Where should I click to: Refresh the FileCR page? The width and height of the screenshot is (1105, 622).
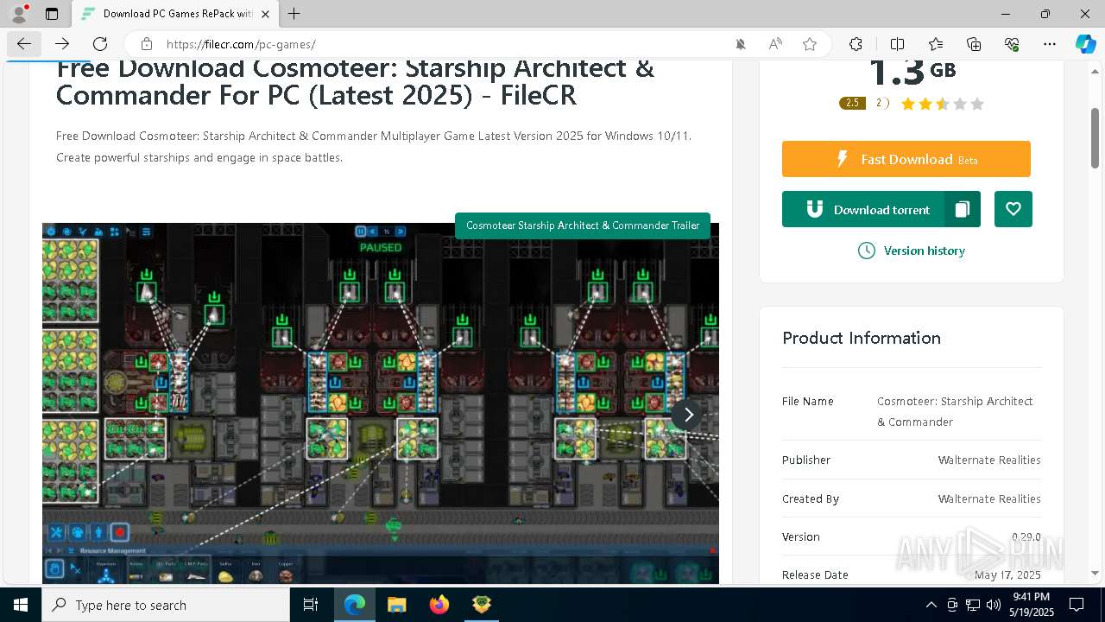tap(100, 44)
